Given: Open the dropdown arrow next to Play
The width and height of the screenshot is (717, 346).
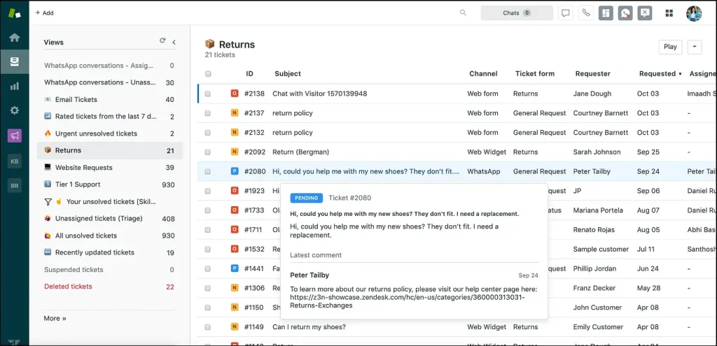Looking at the screenshot, I should pyautogui.click(x=695, y=47).
